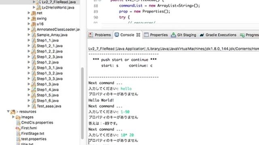The width and height of the screenshot is (259, 145).
Task: Click the Properties tab icon
Action: point(146,35)
